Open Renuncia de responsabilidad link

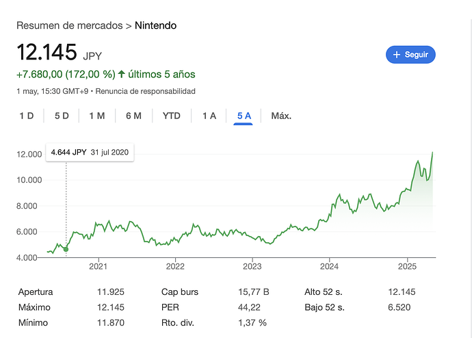(146, 91)
